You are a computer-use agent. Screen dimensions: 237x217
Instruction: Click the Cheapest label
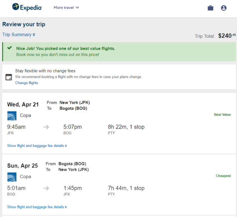(223, 176)
